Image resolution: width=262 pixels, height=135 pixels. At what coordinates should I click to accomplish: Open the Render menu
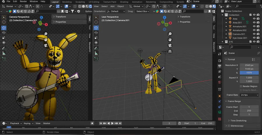click(23, 1)
